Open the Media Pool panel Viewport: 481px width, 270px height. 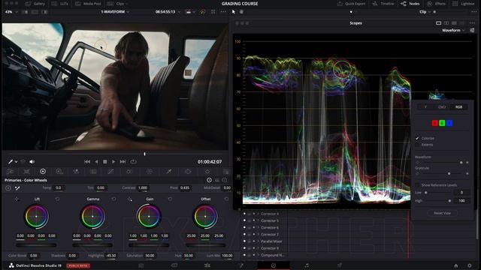coord(89,4)
